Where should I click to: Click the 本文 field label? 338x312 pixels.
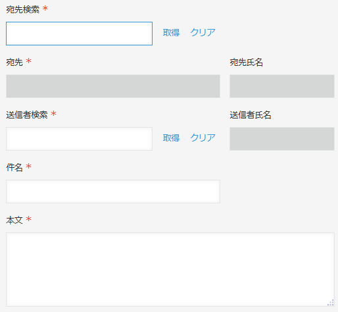[14, 220]
